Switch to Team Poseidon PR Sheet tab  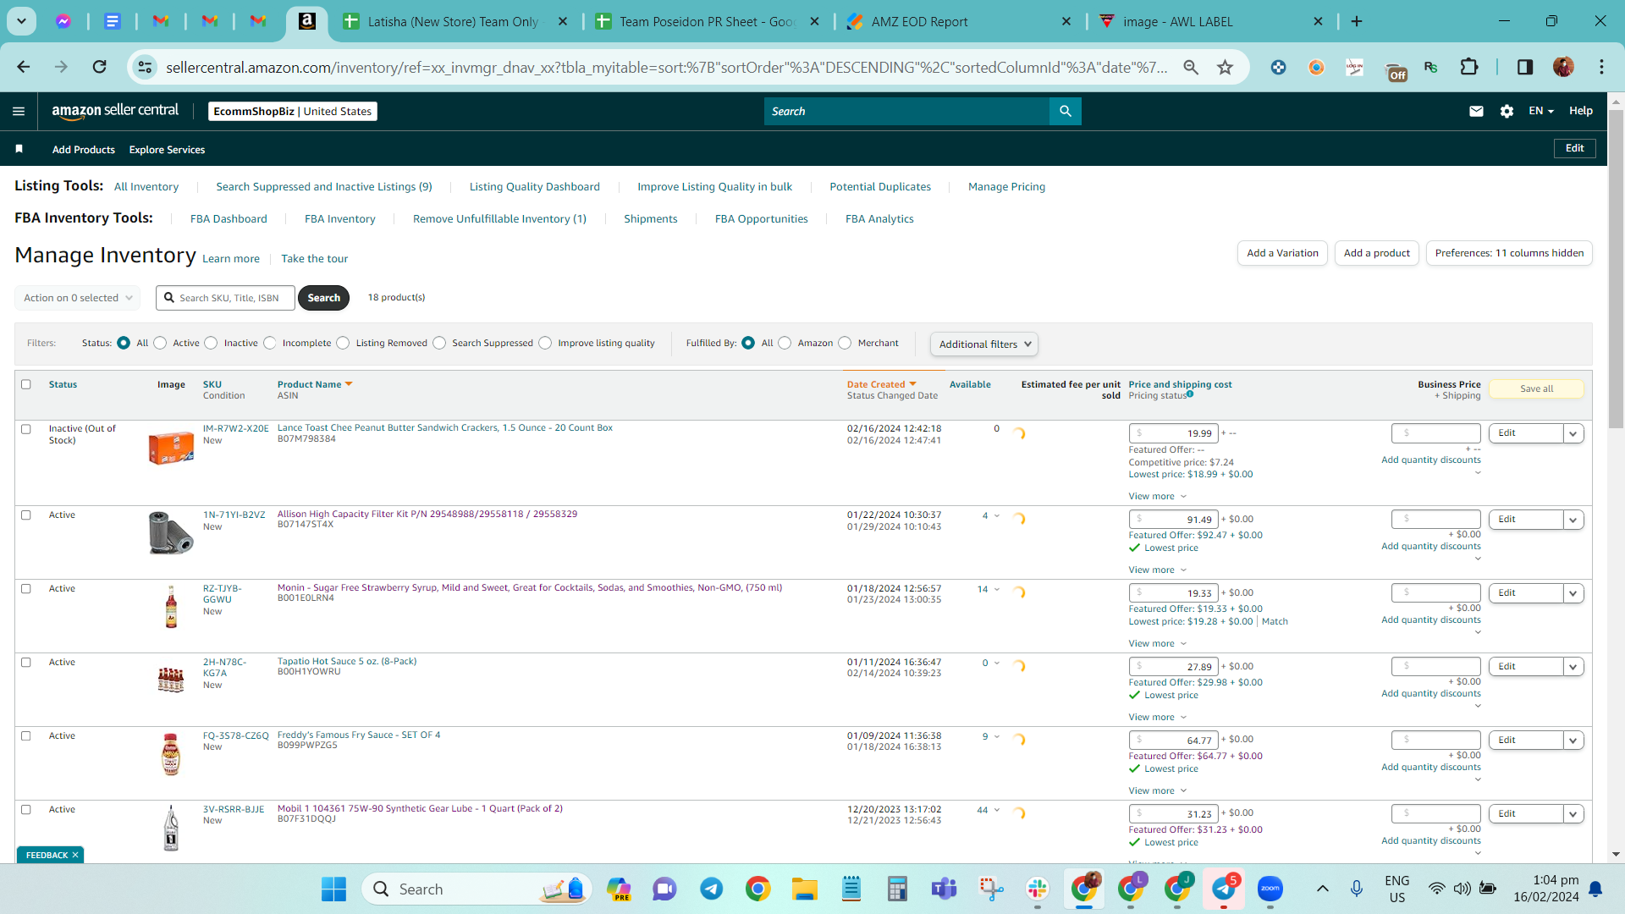click(x=707, y=21)
